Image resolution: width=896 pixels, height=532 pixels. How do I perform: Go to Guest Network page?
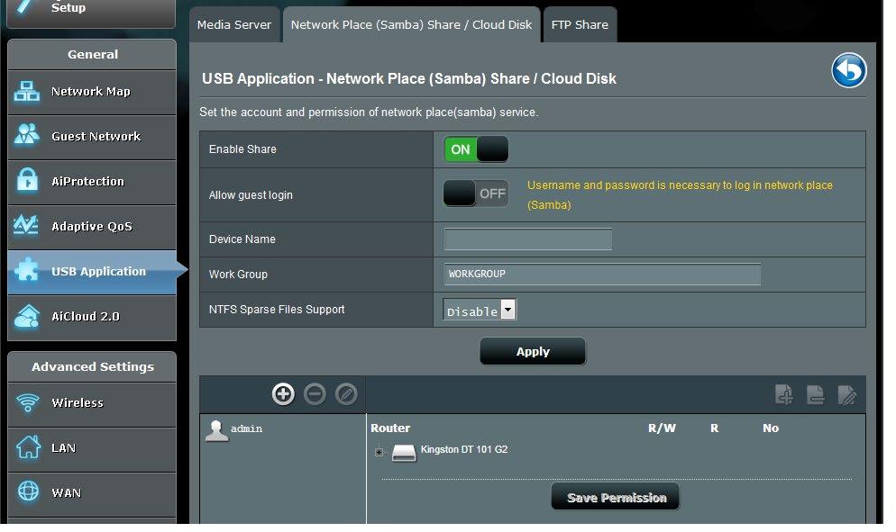(x=92, y=137)
